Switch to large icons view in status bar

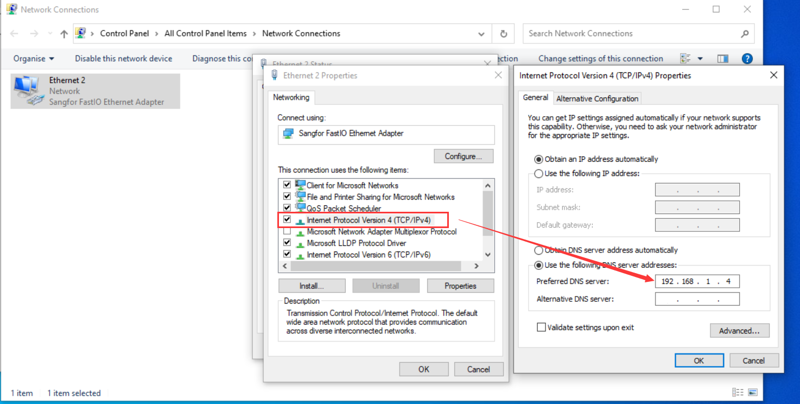click(752, 393)
